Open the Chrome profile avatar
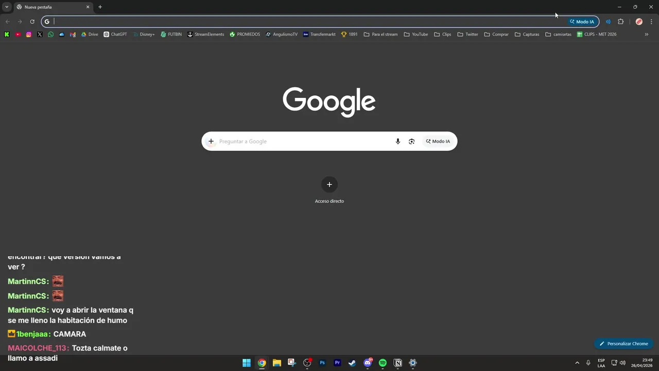This screenshot has height=371, width=659. click(x=639, y=22)
